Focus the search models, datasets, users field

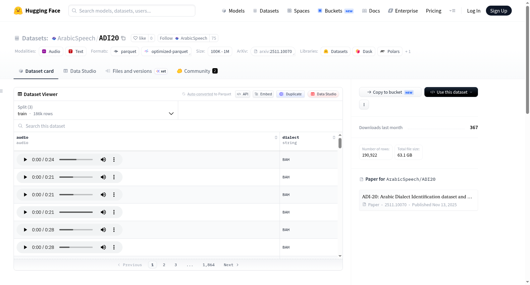132,11
